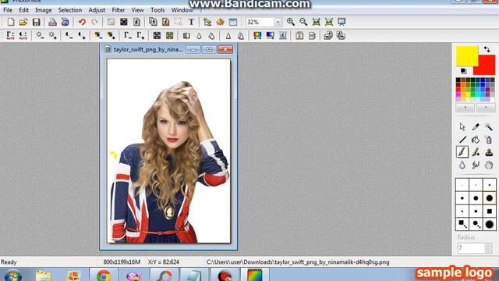
Task: Undo last action with red arrow
Action: point(82,22)
